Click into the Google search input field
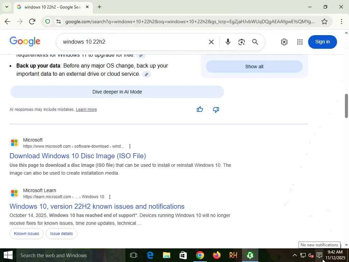The width and height of the screenshot is (349, 262). click(134, 42)
